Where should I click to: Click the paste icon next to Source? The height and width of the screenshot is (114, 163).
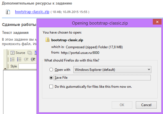pos(30,53)
